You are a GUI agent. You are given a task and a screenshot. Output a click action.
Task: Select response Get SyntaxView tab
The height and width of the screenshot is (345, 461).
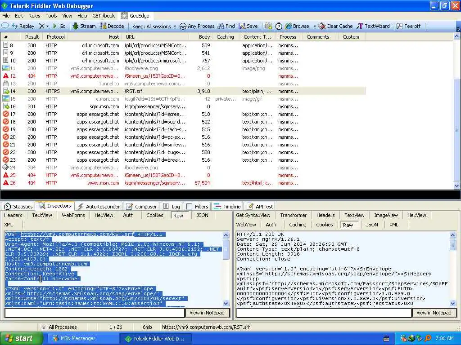[253, 215]
